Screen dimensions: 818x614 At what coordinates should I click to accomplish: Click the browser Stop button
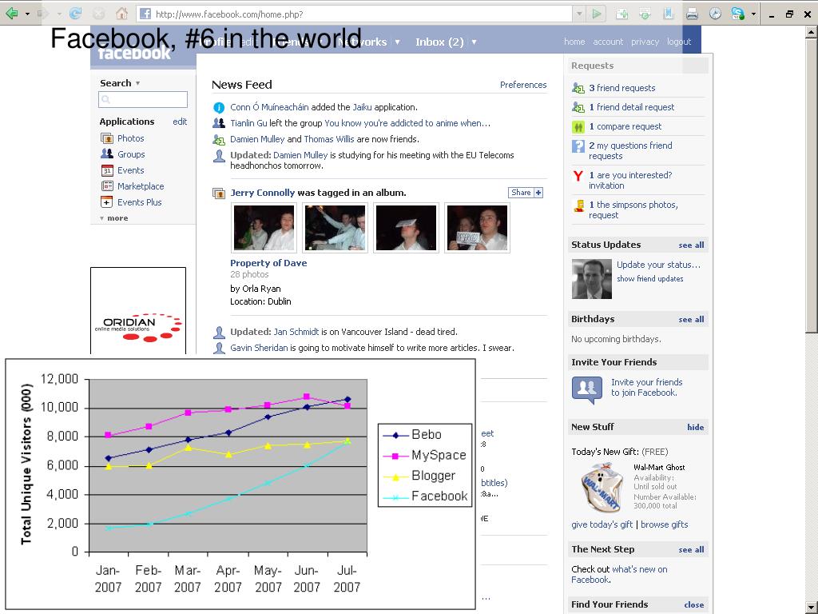point(98,14)
